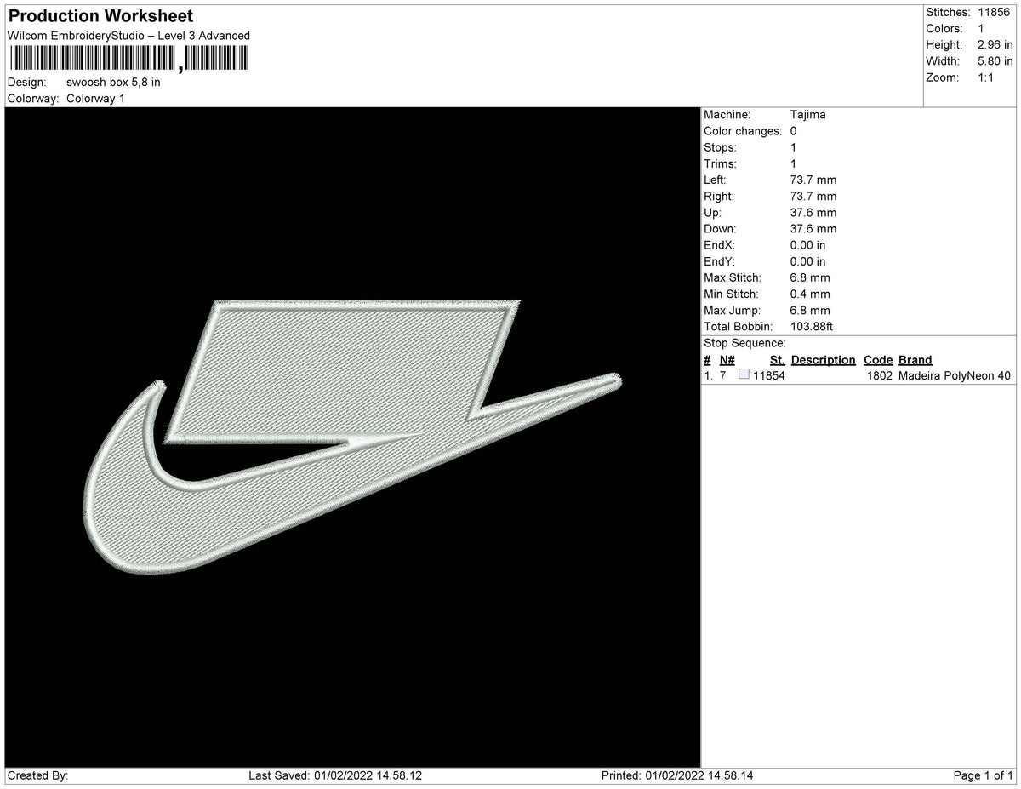
Task: Toggle the thread color checkbox for 11854
Action: pos(744,374)
